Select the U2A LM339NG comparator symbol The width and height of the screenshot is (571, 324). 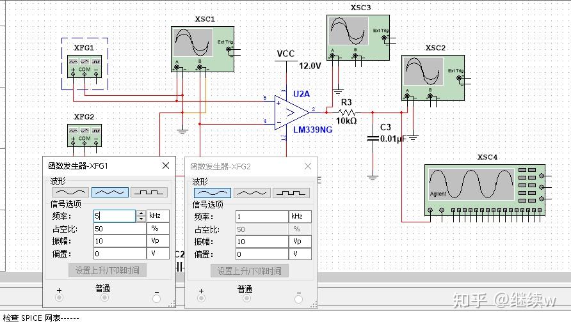click(x=291, y=112)
